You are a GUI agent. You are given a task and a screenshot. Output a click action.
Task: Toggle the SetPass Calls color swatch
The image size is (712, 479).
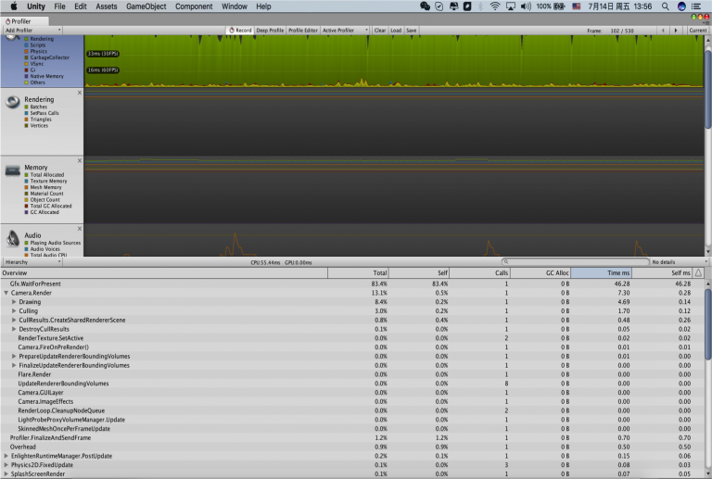(x=26, y=113)
